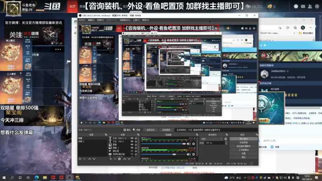
Task: Open 视图(V) menu in OBS
Action: 100,20
